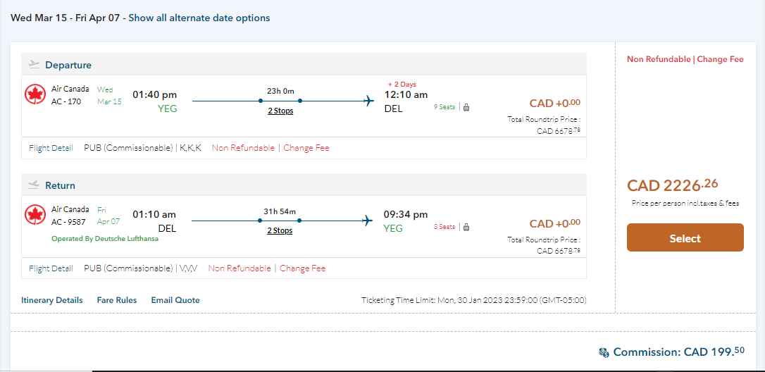Click airplane icon on departure route line

point(368,101)
